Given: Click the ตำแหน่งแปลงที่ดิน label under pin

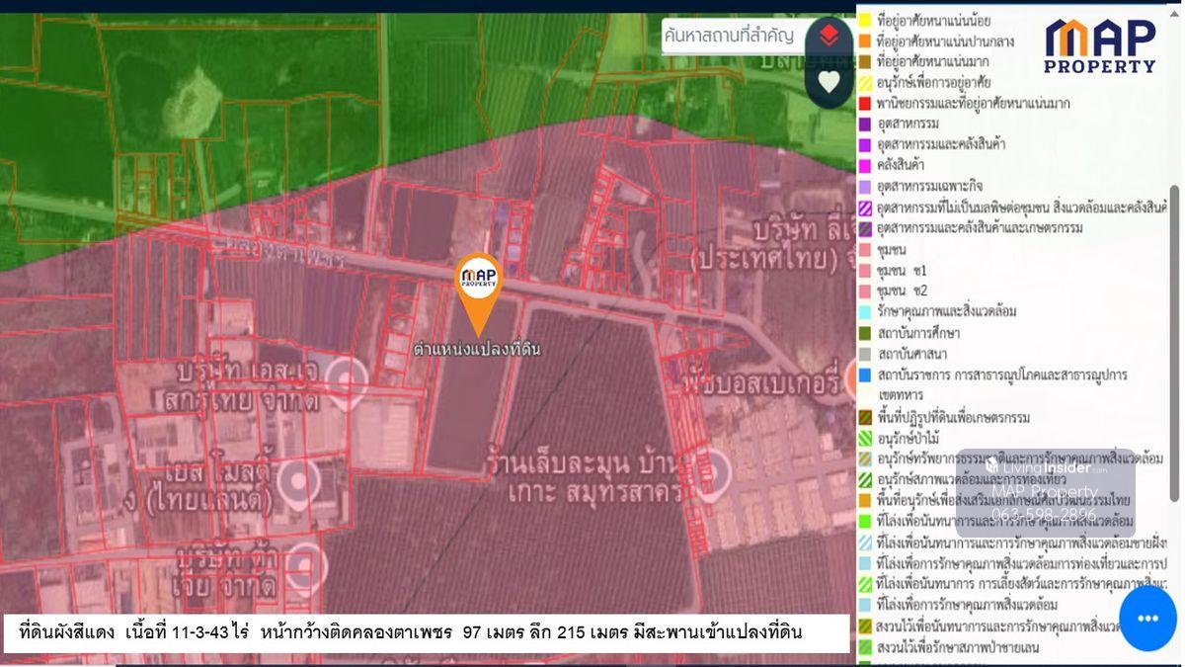Looking at the screenshot, I should pos(477,349).
